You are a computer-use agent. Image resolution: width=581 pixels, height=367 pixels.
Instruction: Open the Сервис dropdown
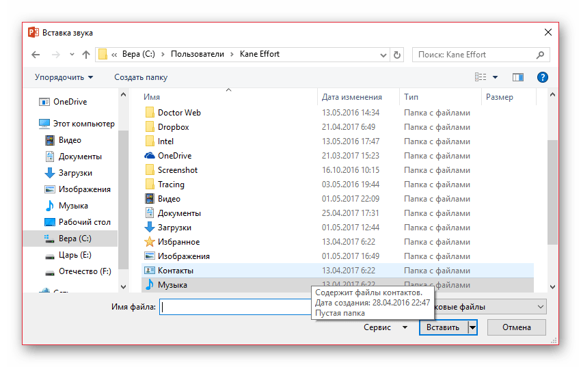(386, 327)
